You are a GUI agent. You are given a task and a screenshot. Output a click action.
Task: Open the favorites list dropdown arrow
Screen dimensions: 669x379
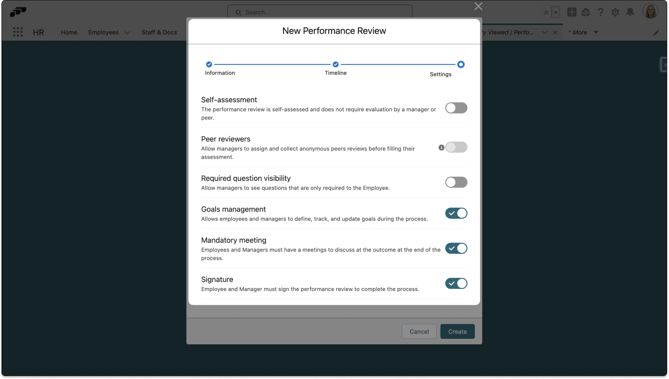(555, 12)
